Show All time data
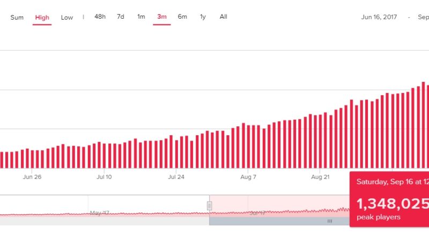Viewport: 429px width, 238px height. (x=223, y=17)
